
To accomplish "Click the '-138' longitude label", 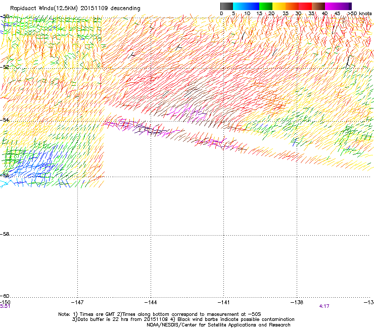I will point(297,302).
